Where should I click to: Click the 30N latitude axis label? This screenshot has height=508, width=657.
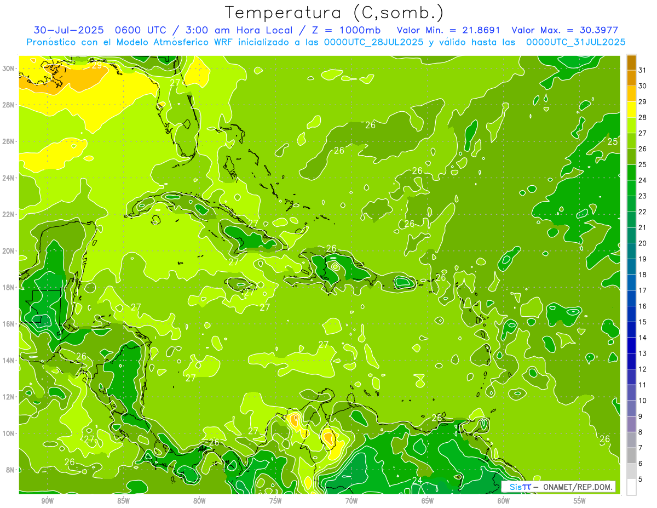pos(9,69)
